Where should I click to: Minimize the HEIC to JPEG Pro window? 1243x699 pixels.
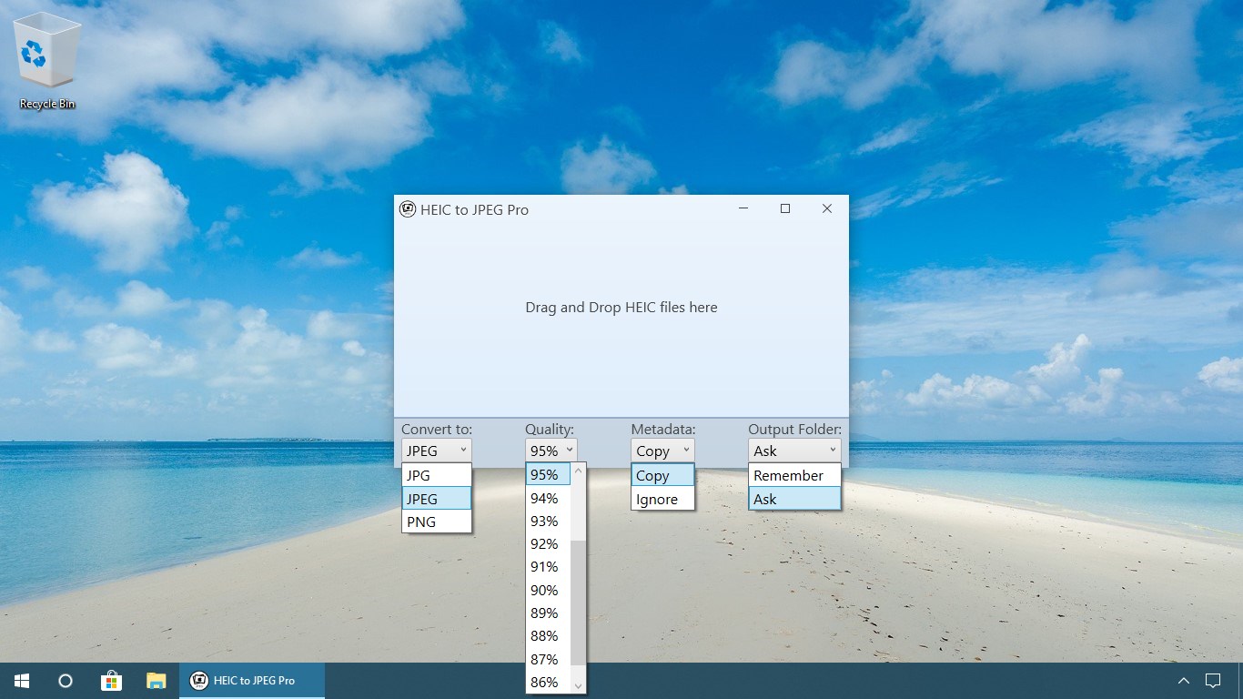743,208
